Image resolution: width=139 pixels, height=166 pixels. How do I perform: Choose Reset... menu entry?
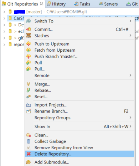click(x=79, y=97)
